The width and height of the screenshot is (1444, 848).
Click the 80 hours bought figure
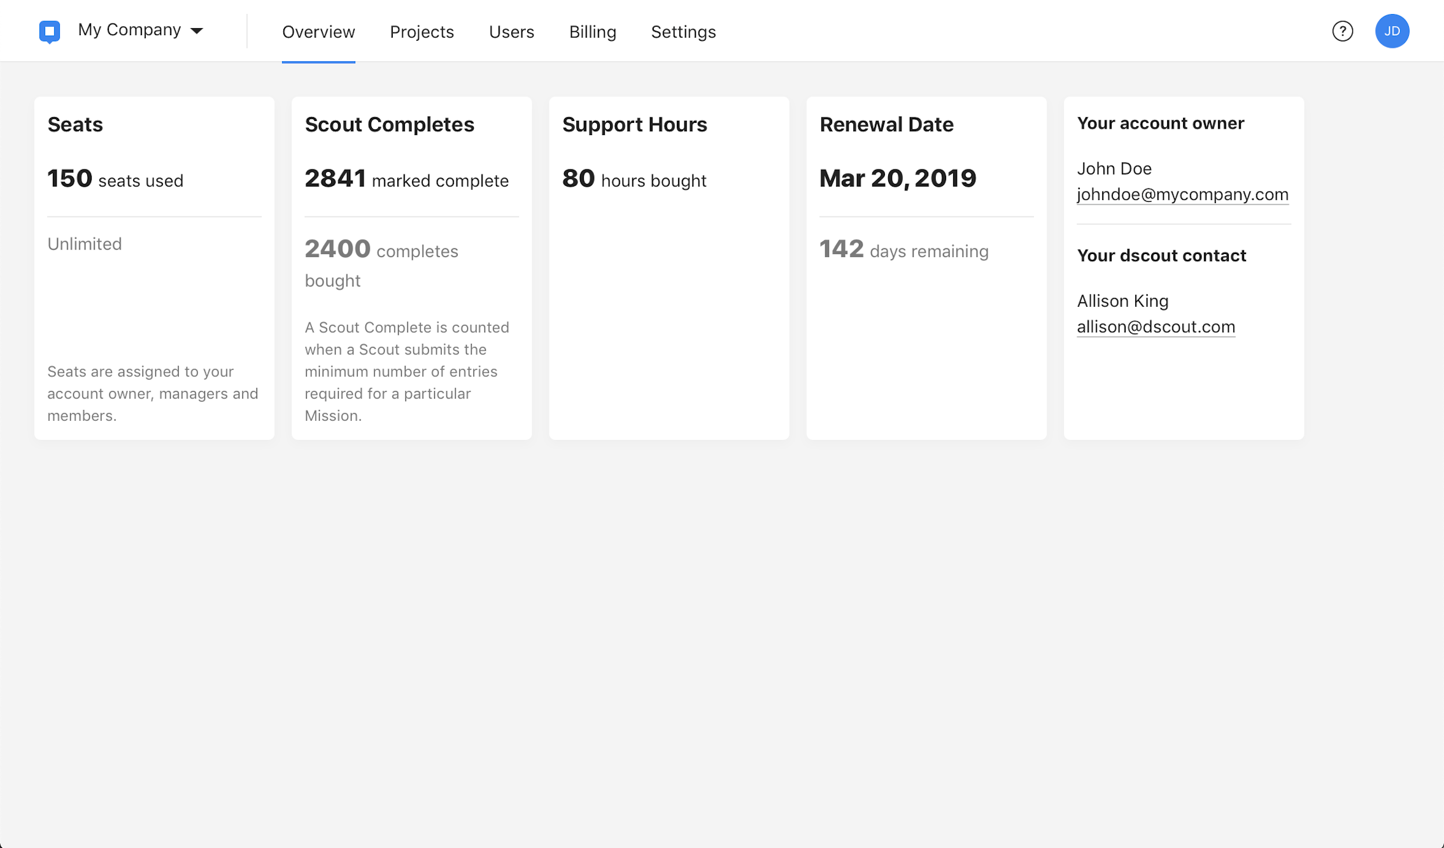634,179
